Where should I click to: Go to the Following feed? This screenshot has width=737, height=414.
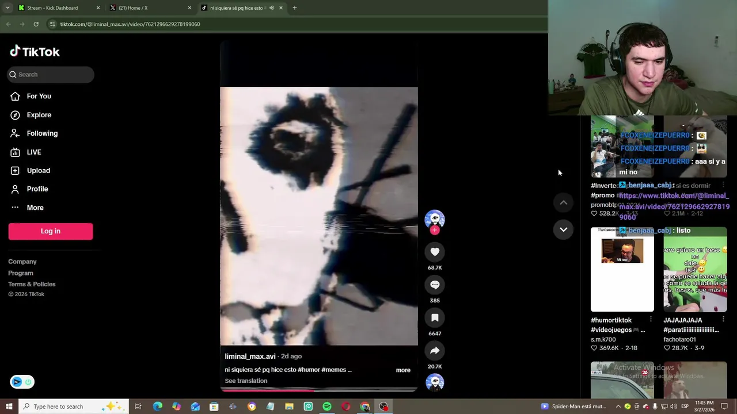tap(42, 133)
